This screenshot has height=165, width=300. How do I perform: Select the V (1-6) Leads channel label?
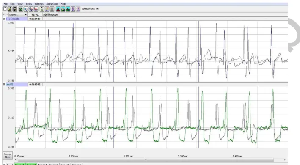[17, 19]
